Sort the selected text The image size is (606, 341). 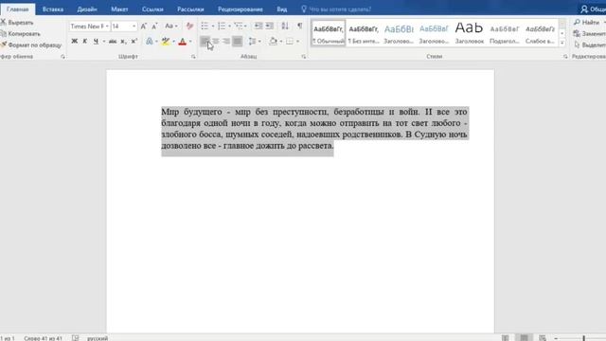pos(285,26)
